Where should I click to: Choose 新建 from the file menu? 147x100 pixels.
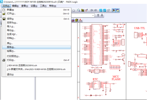36,10
